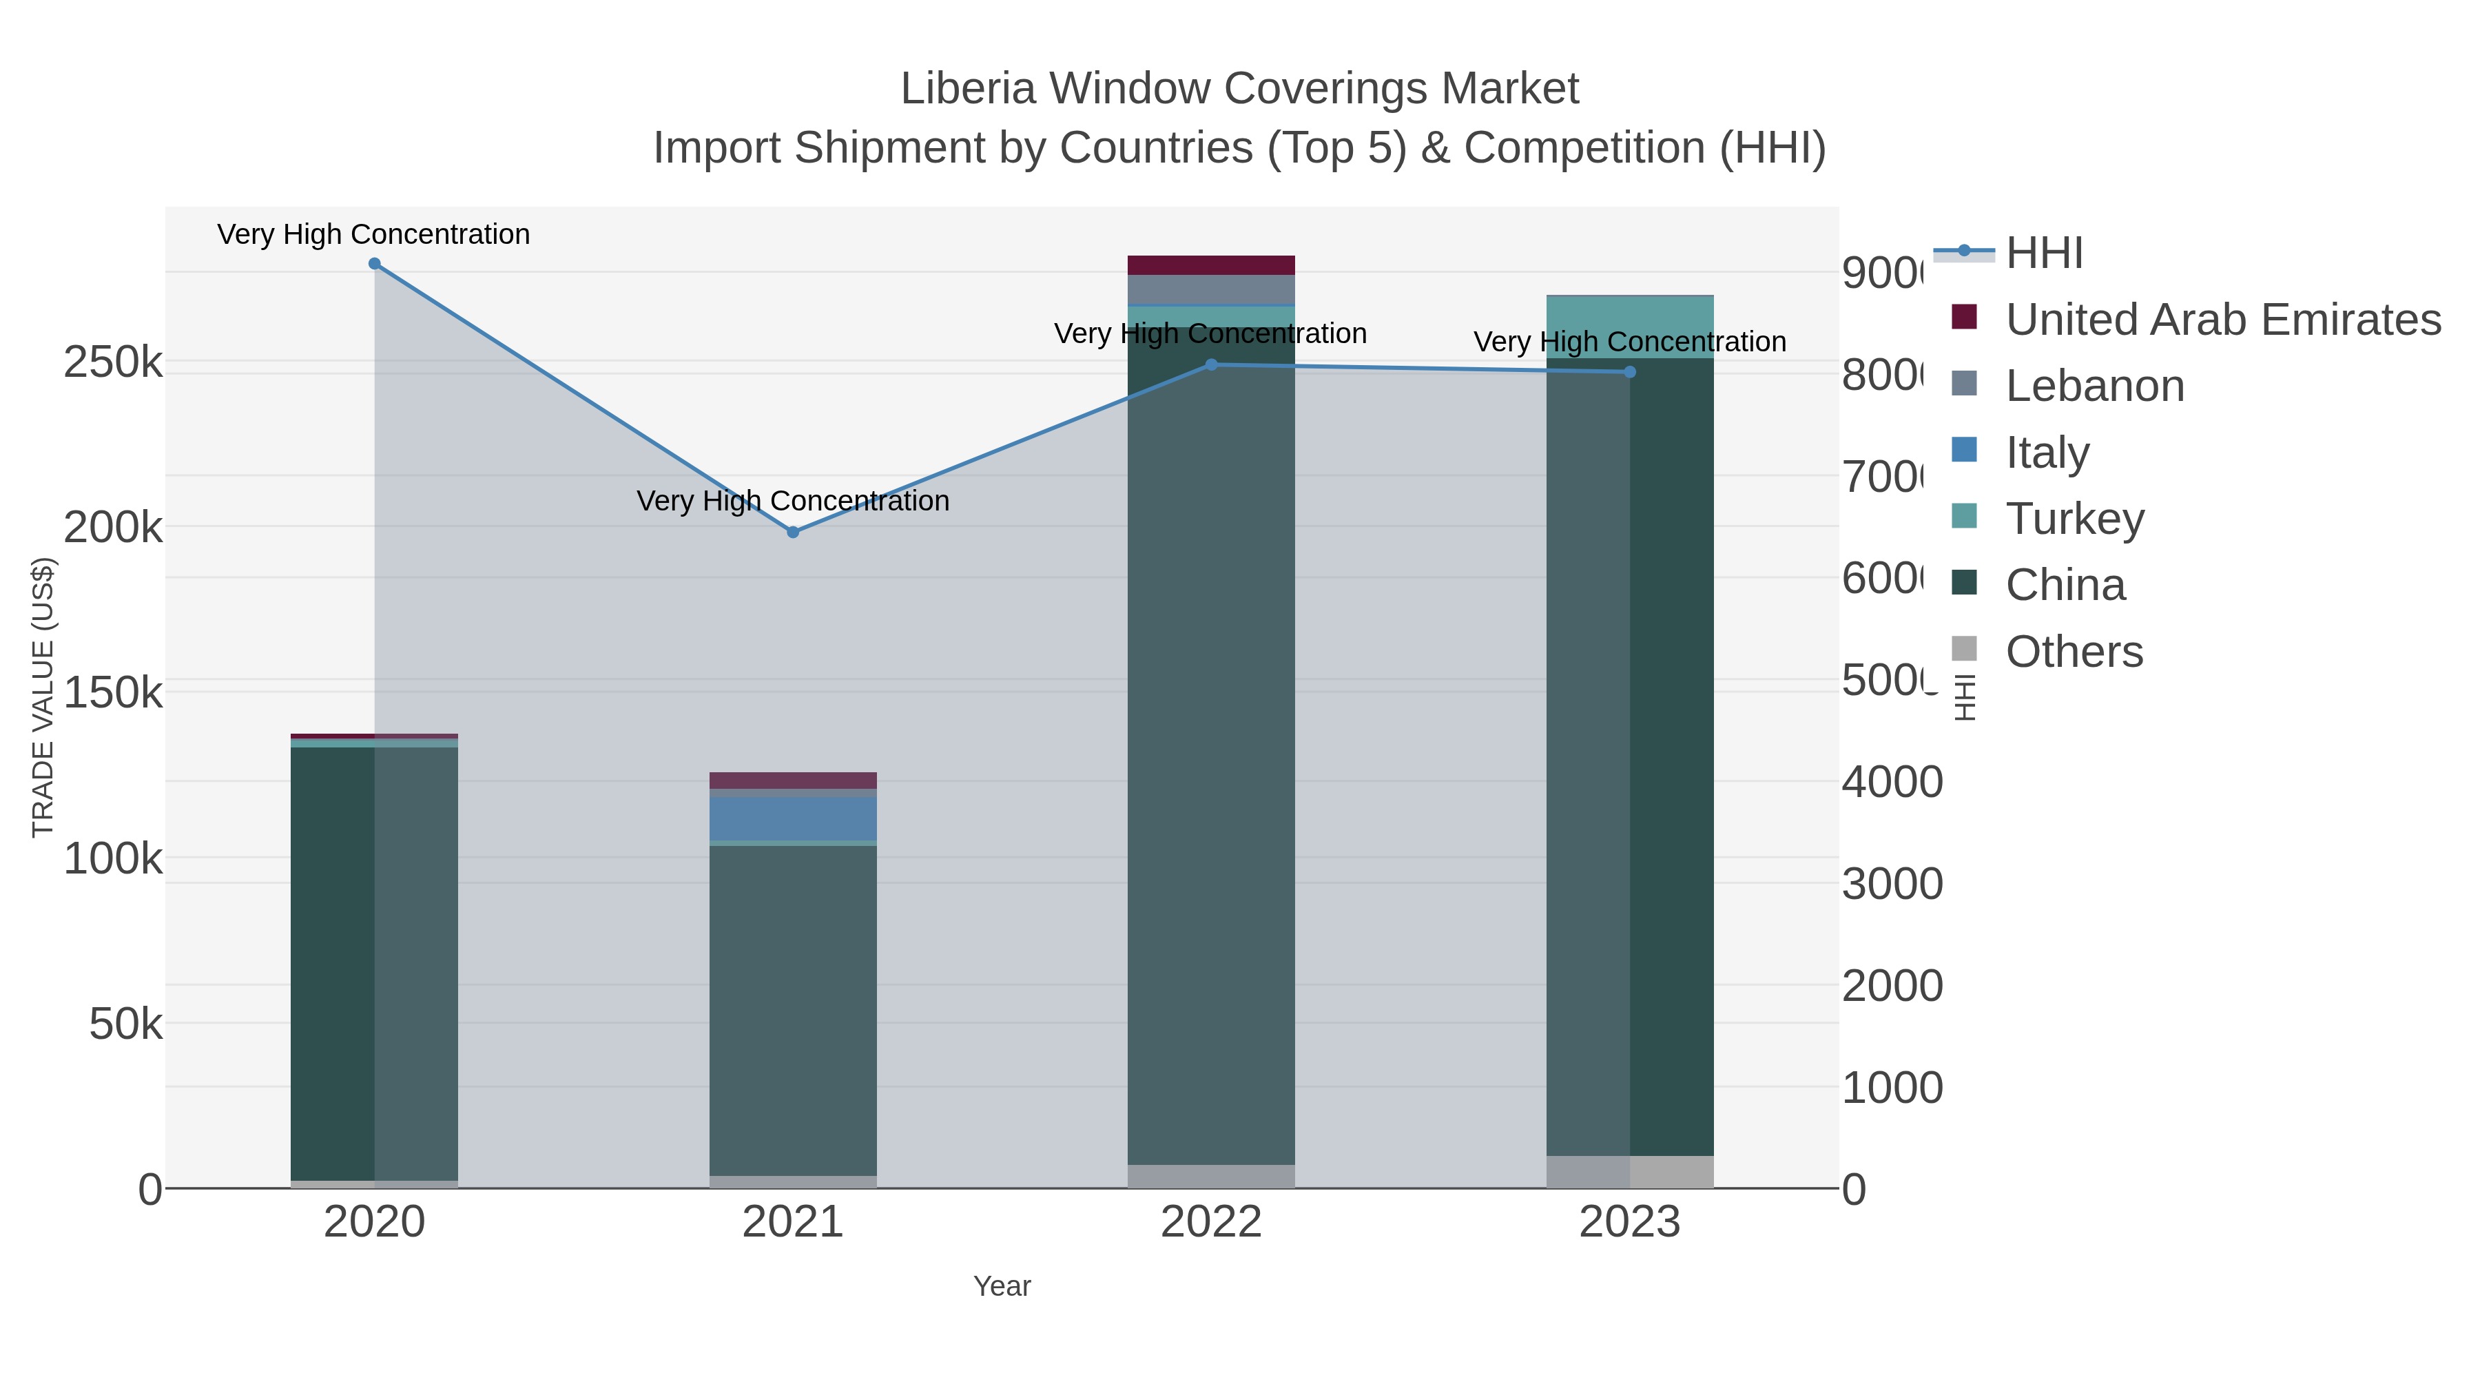Screen dimensions: 2480x1395
Task: Click Very High Concentration label above 2020
Action: (x=373, y=234)
